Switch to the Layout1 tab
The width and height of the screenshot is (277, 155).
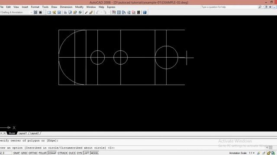(x=23, y=133)
